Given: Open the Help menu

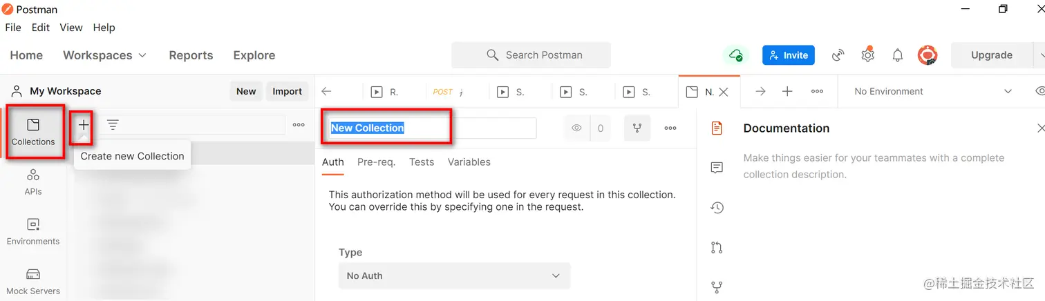Looking at the screenshot, I should pyautogui.click(x=104, y=28).
